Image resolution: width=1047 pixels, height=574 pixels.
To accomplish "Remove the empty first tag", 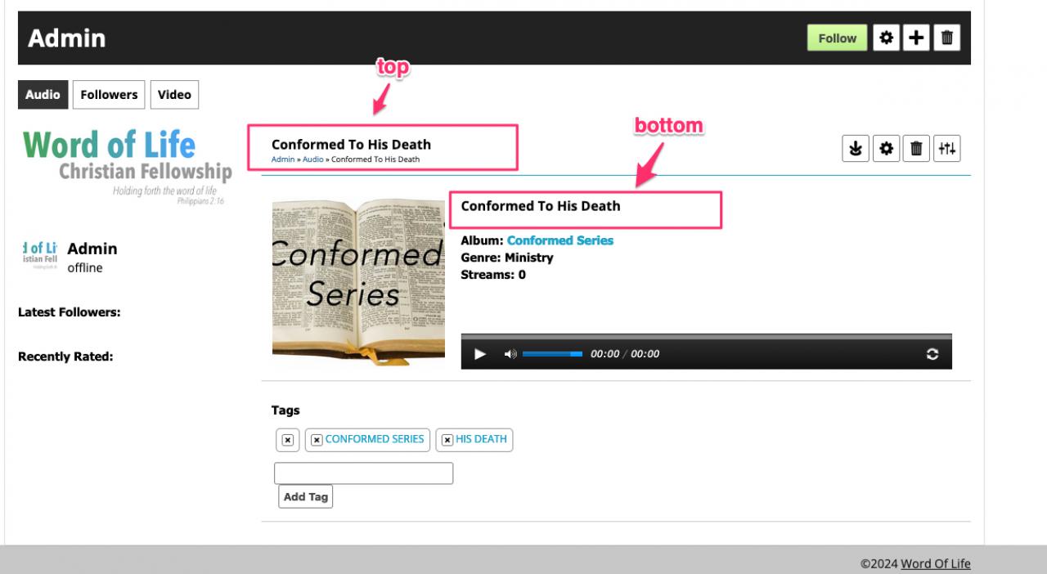I will pyautogui.click(x=287, y=440).
